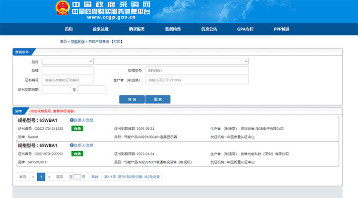Go to previous page with « arrow
Viewport: 358px width, 198px height.
coord(32,177)
